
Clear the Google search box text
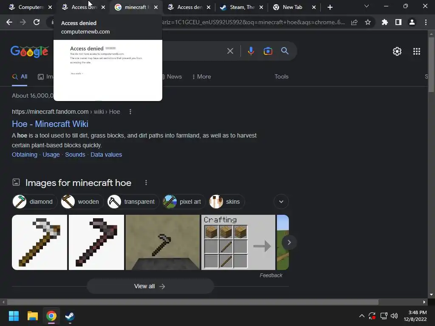(x=230, y=51)
